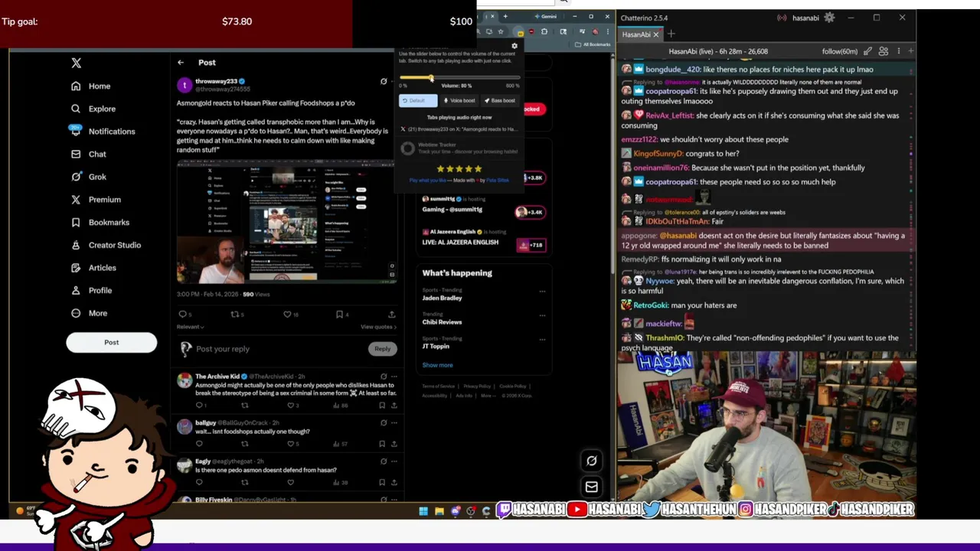Go back using the Post arrow
The height and width of the screenshot is (551, 980).
(181, 63)
